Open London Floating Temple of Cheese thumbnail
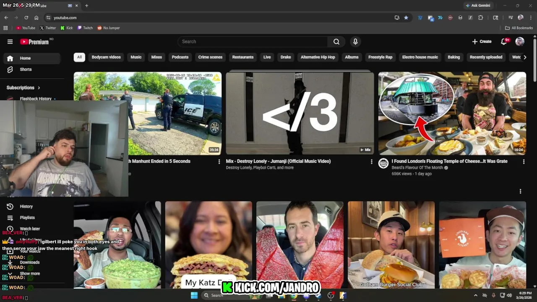The height and width of the screenshot is (302, 537). (452, 113)
